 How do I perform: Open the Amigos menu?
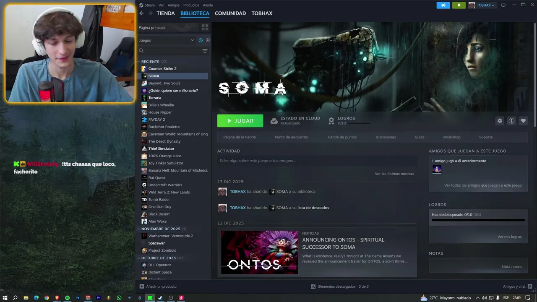pyautogui.click(x=174, y=5)
